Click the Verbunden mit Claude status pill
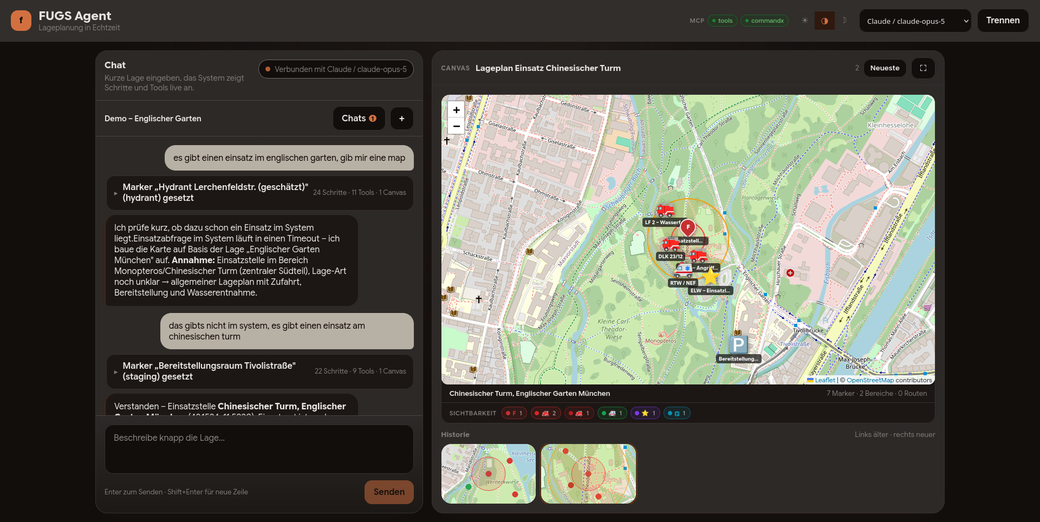This screenshot has width=1040, height=522. point(336,69)
